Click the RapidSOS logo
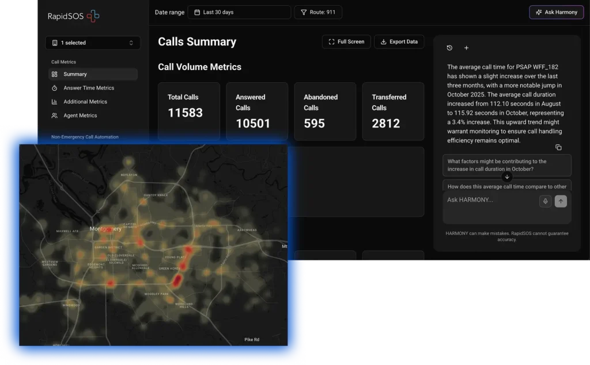Screen dimensions: 590x365 73,17
